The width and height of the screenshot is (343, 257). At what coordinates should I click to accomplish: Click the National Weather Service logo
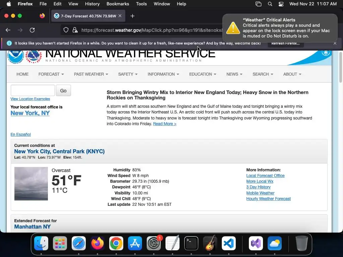tap(34, 57)
